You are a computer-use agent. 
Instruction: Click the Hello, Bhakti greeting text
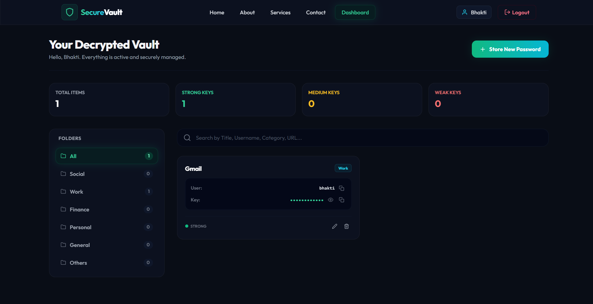coord(117,57)
